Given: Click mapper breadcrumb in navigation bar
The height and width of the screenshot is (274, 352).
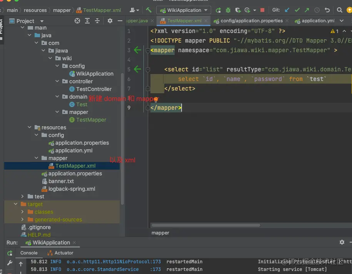Looking at the screenshot, I should [x=62, y=10].
